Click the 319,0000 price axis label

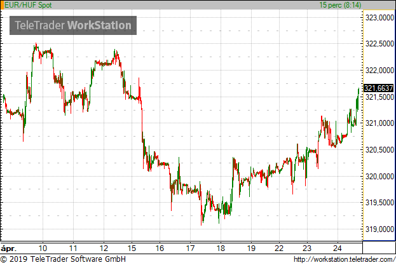pyautogui.click(x=379, y=229)
